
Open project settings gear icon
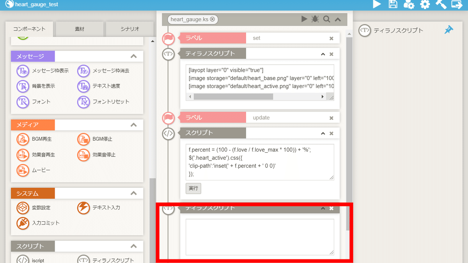[x=425, y=4]
